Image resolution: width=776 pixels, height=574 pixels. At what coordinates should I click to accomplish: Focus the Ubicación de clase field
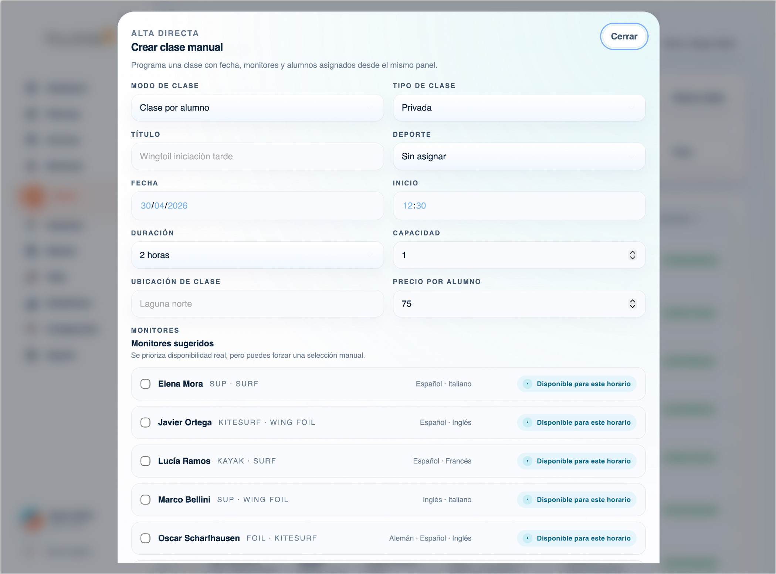pyautogui.click(x=257, y=304)
